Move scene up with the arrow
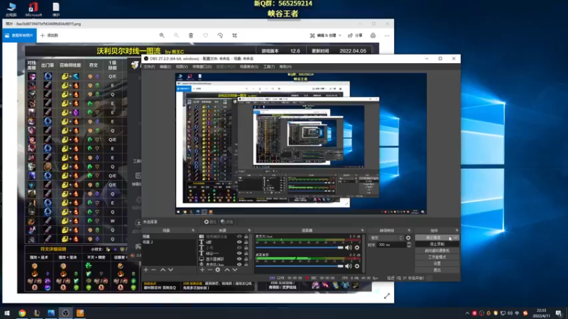This screenshot has height=319, width=568. click(x=163, y=270)
